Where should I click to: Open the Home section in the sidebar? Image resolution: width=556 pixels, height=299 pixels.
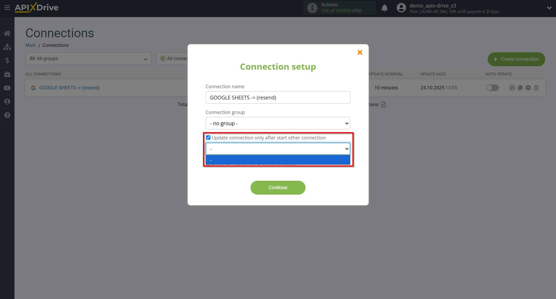pyautogui.click(x=7, y=33)
